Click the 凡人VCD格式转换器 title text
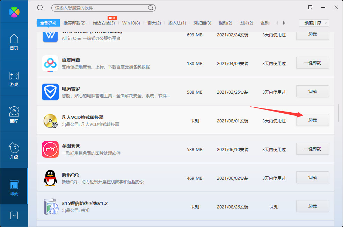The width and height of the screenshot is (343, 227). 83,118
